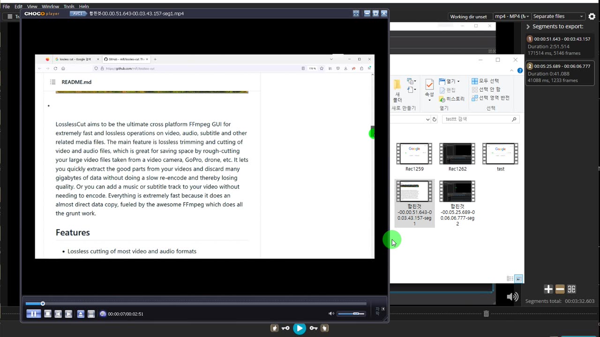The image size is (600, 337).
Task: Switch Explorer to large icons view
Action: click(518, 279)
